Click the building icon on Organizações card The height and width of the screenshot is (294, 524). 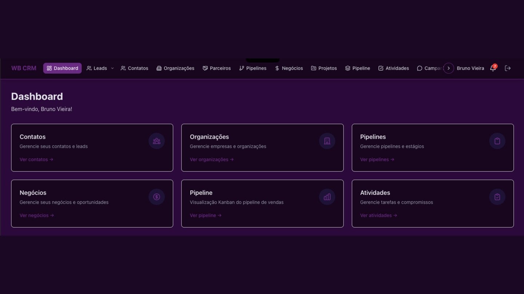(327, 141)
